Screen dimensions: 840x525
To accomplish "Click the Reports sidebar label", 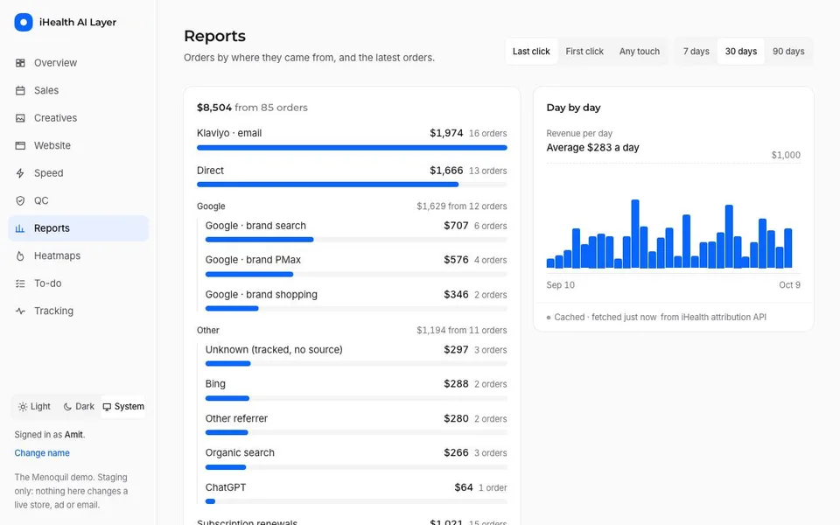I will [x=52, y=228].
